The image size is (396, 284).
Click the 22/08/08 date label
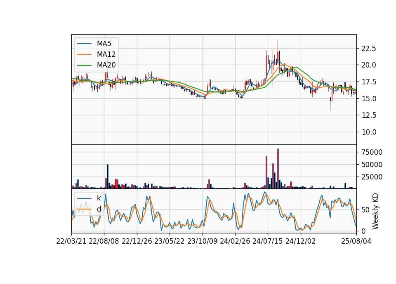tap(104, 241)
